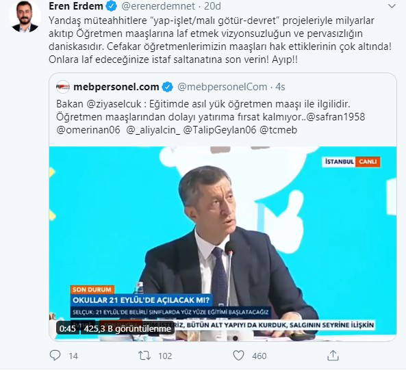Screen dimensions: 406x370
Task: Open the share tweet icon
Action: (333, 355)
